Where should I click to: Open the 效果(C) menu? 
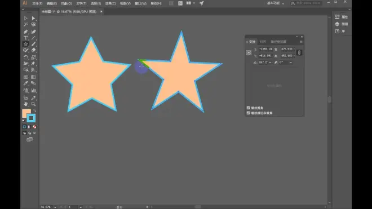coord(110,3)
